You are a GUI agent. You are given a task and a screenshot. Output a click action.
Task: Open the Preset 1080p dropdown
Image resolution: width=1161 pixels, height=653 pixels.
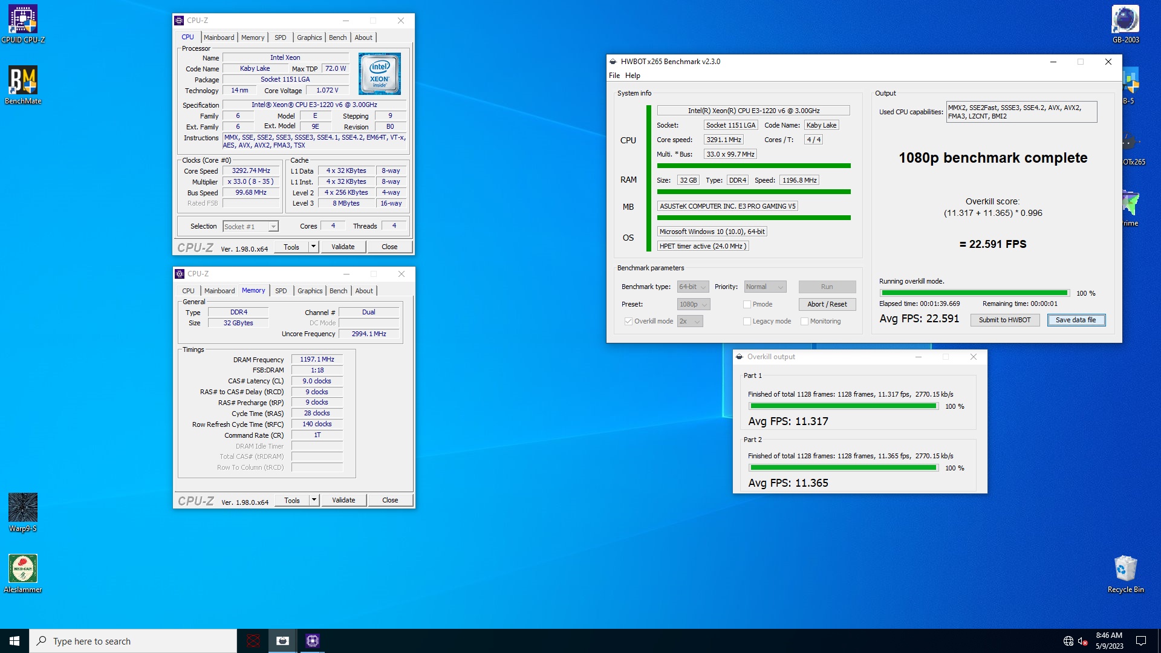(x=693, y=304)
